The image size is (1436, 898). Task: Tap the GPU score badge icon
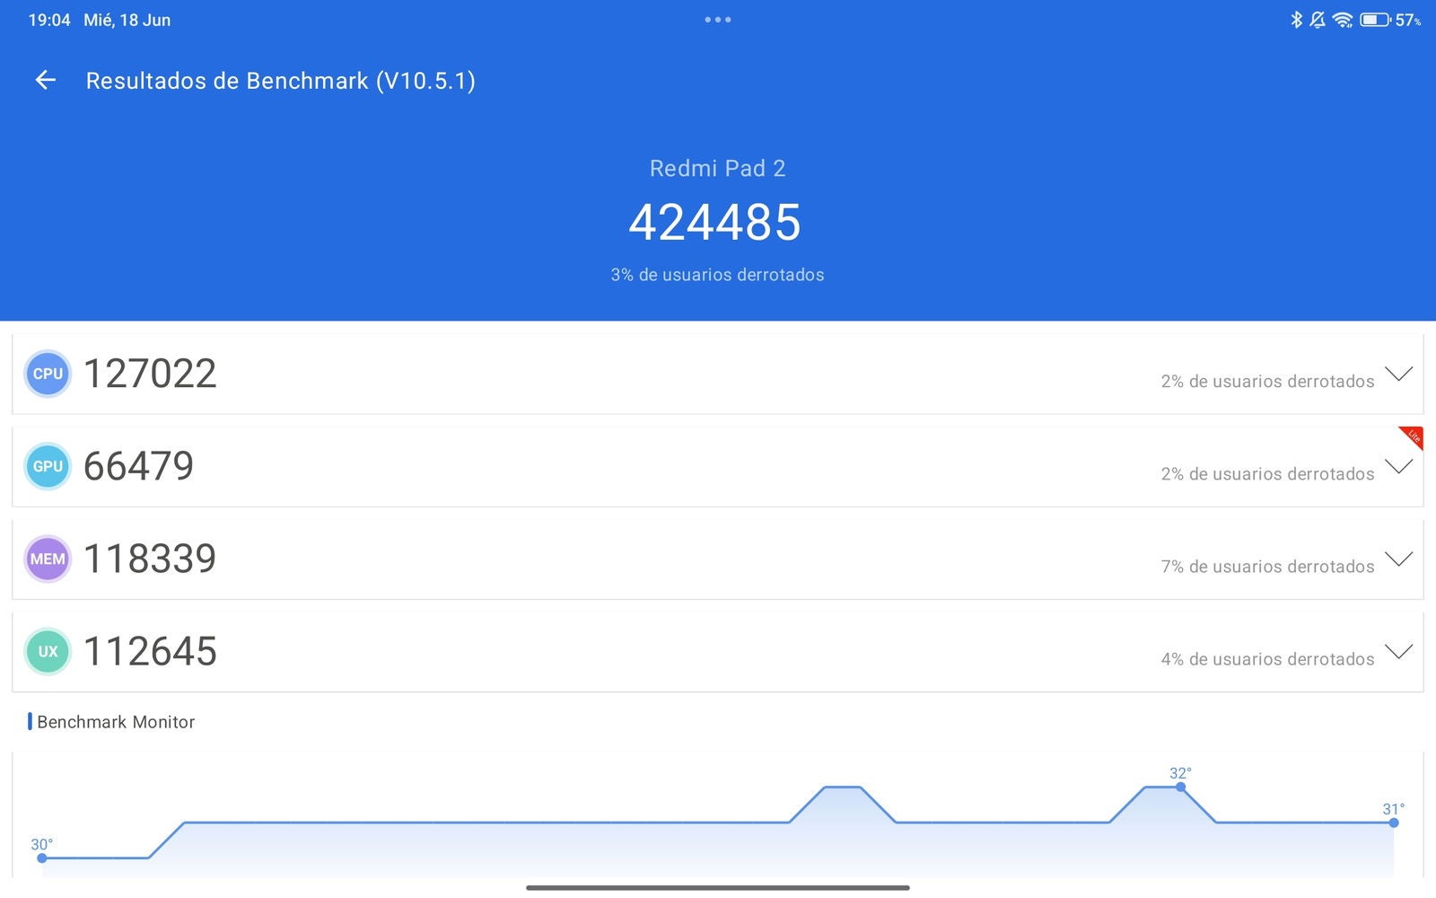[x=48, y=466]
